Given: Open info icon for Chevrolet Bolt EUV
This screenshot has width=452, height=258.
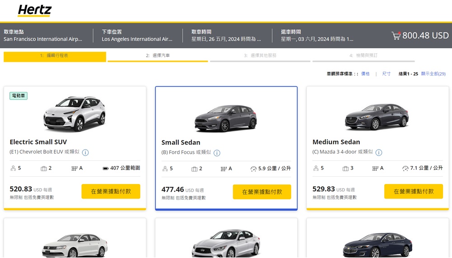Looking at the screenshot, I should click(85, 152).
